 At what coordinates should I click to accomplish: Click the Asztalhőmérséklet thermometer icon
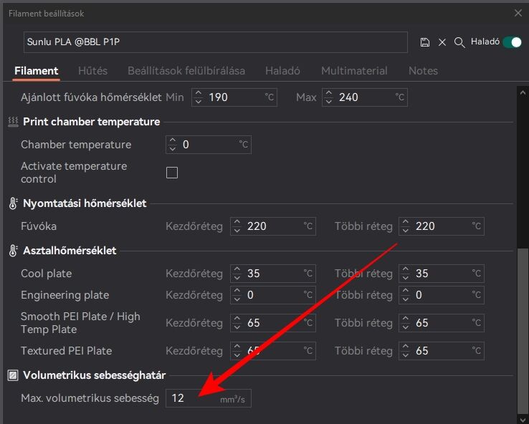click(13, 251)
